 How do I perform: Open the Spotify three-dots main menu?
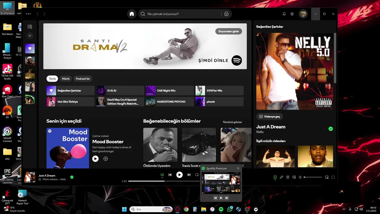tap(28, 14)
